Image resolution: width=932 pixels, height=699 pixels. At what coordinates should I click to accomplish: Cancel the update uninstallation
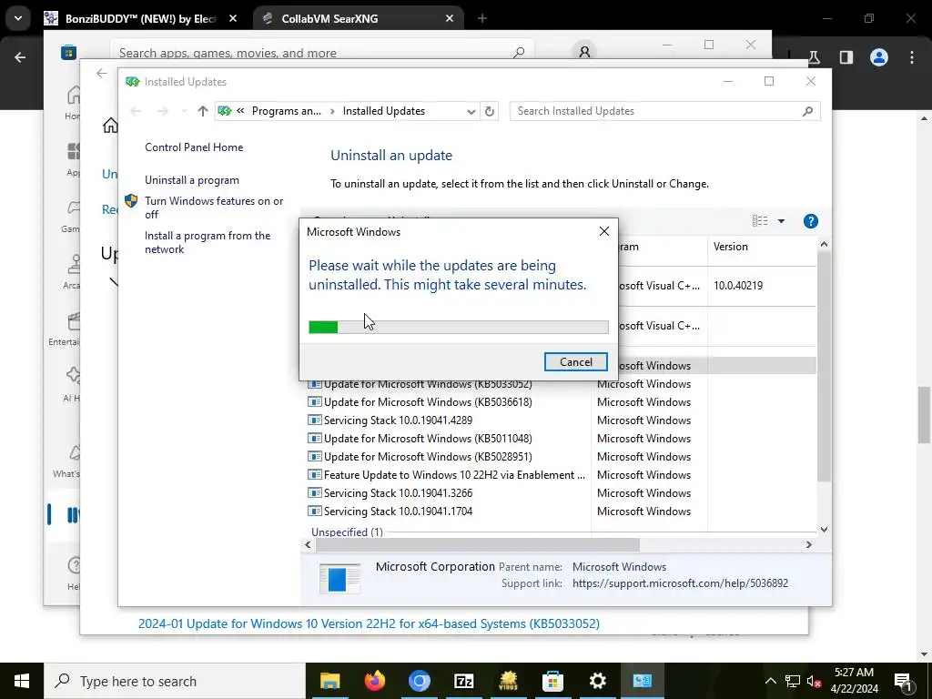click(x=575, y=362)
